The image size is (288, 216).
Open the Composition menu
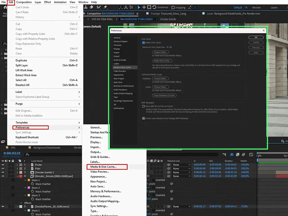coord(24,2)
